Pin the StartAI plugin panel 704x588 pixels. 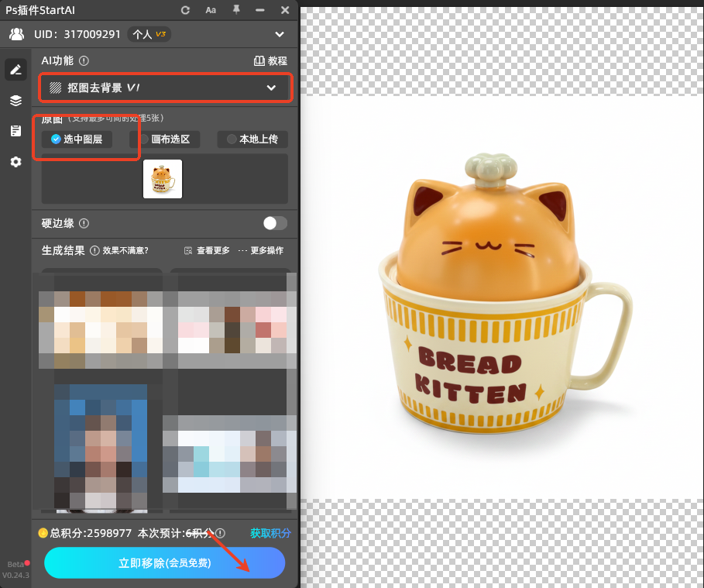[236, 9]
